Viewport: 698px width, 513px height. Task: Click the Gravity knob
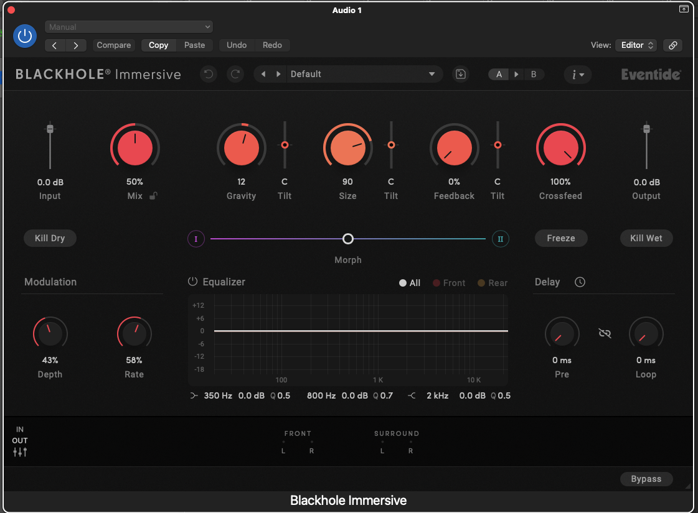[241, 147]
